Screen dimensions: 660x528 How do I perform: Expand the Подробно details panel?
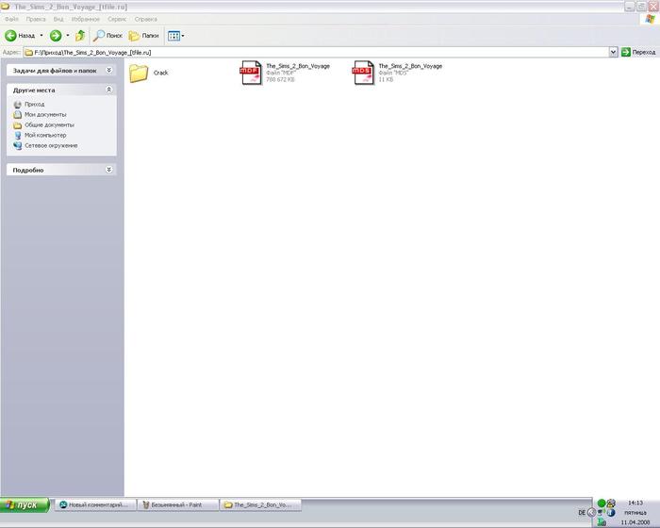point(109,170)
